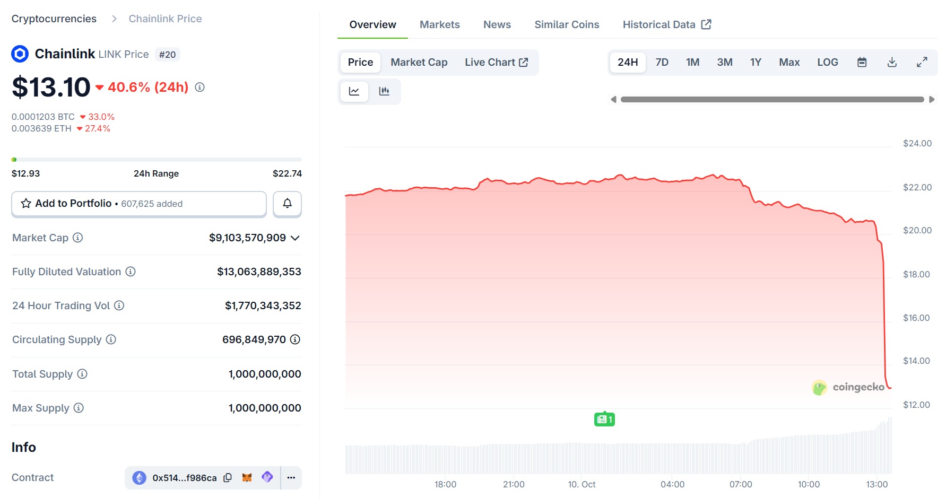Click the chart time range scrollbar track
Viewport: 946px width, 498px height.
coord(773,100)
